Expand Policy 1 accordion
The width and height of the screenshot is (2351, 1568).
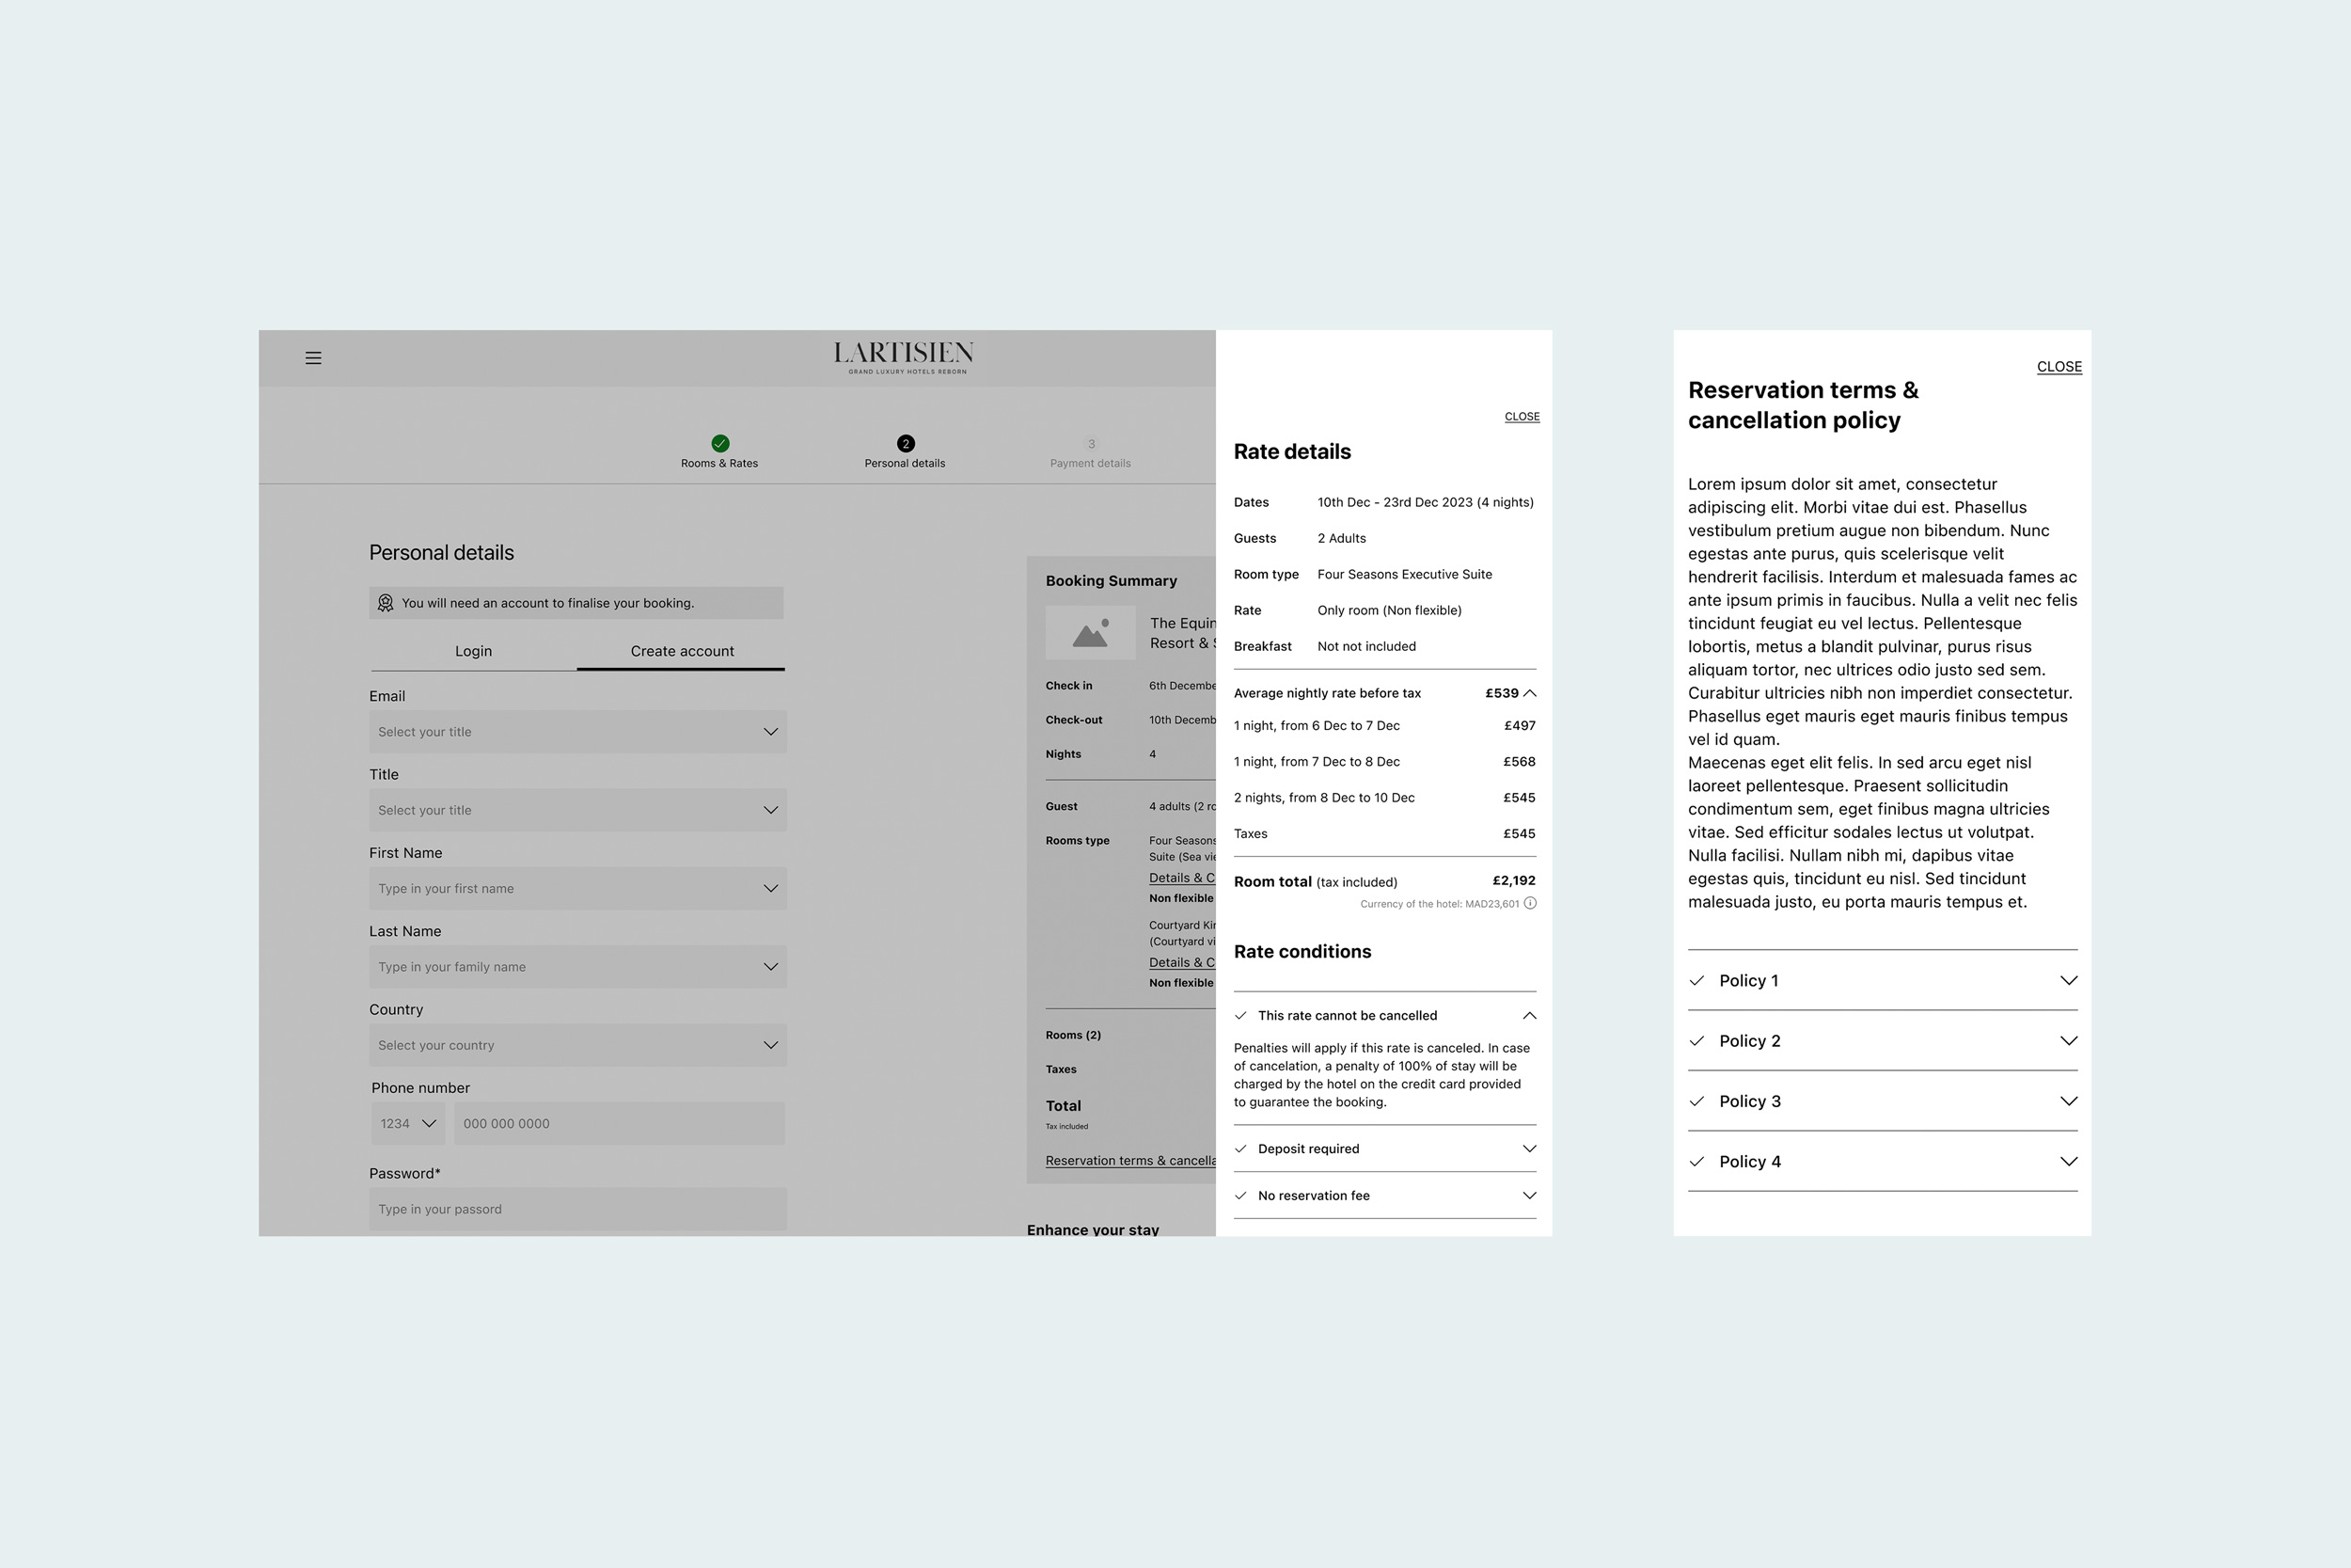(2068, 980)
